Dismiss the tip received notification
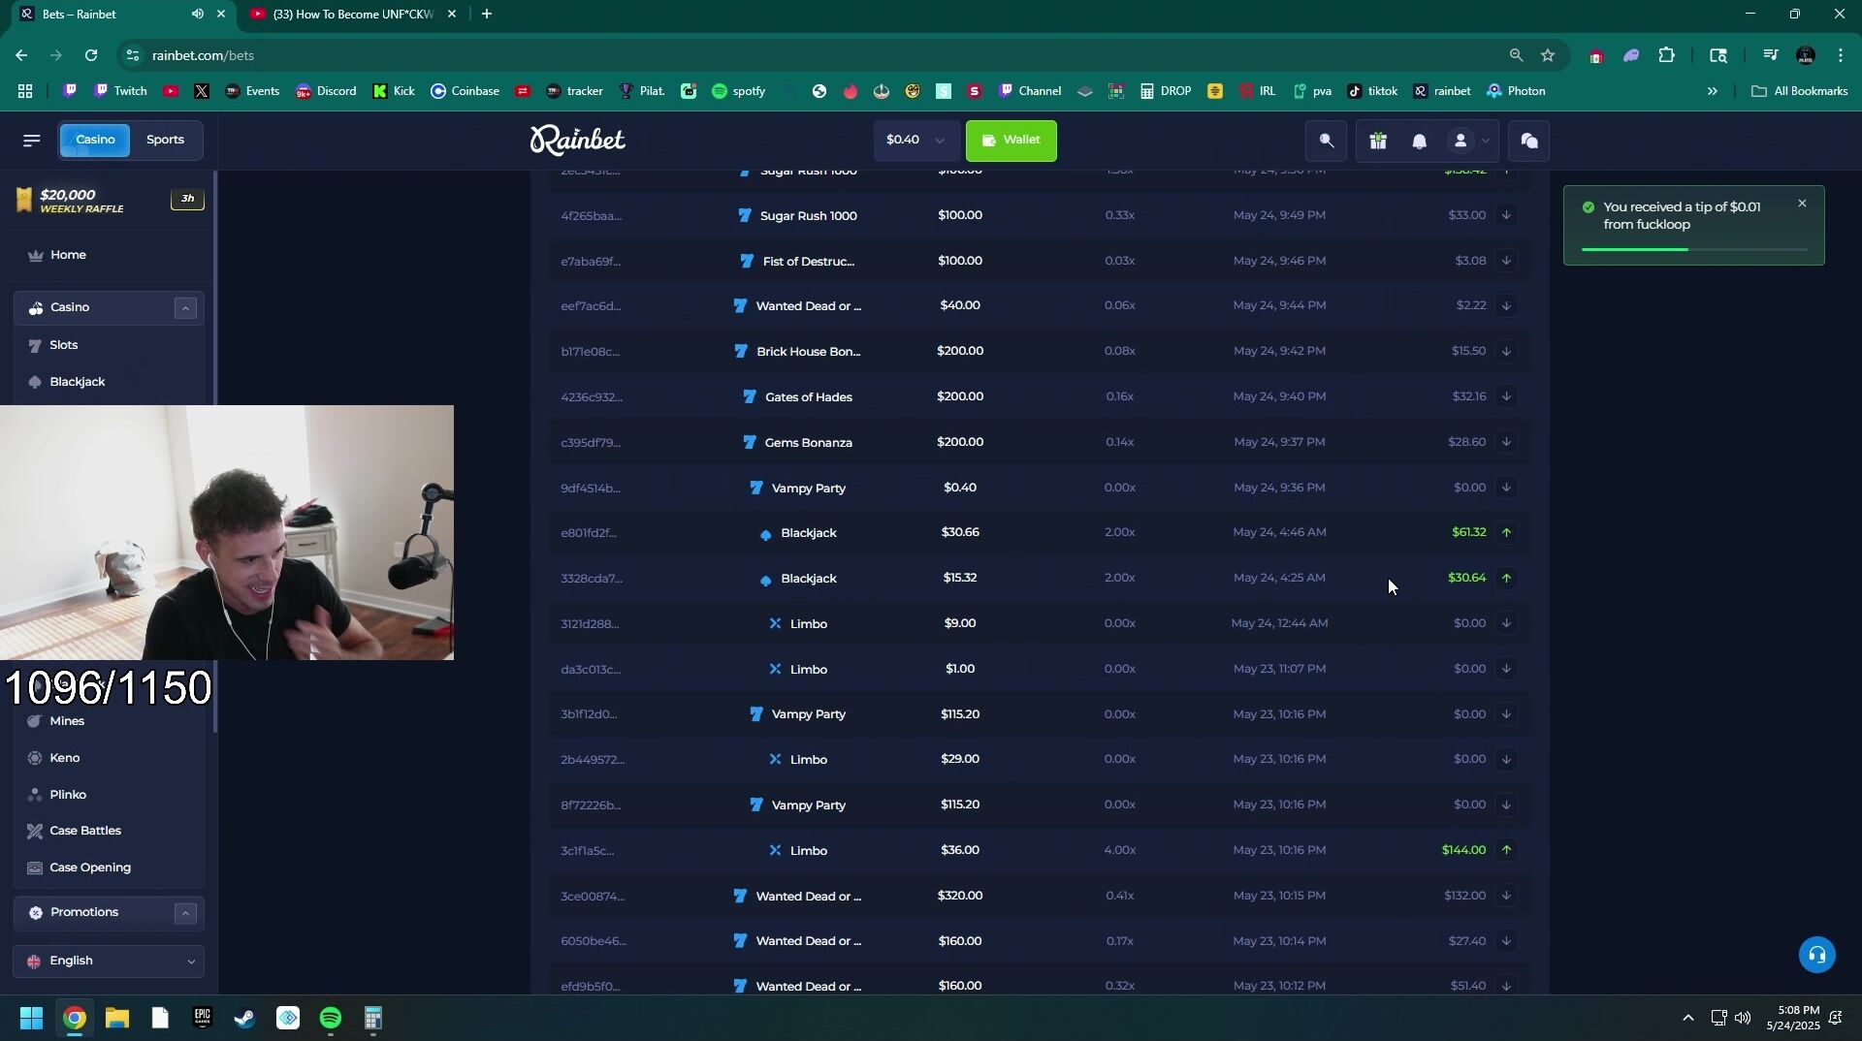Image resolution: width=1862 pixels, height=1041 pixels. (x=1802, y=204)
